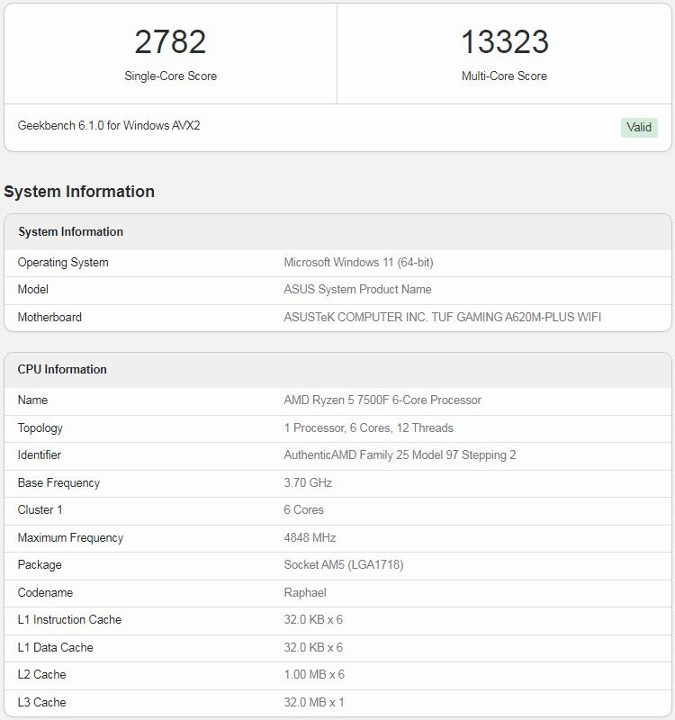Click the Cluster 1 row label

(x=40, y=509)
